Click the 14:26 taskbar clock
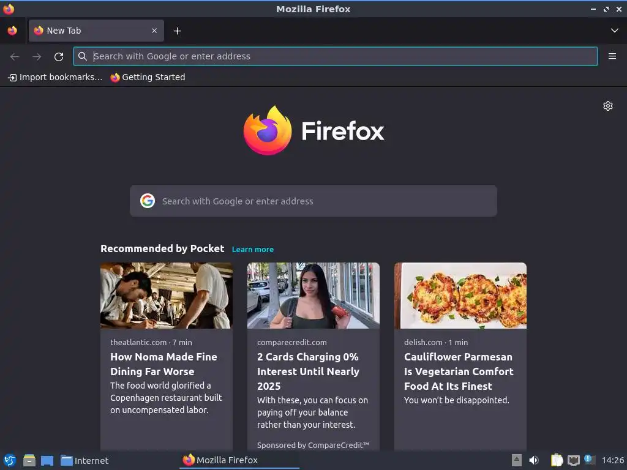 [x=612, y=460]
